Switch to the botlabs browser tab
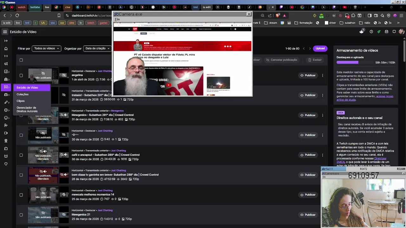The image size is (406, 228). tap(35, 7)
